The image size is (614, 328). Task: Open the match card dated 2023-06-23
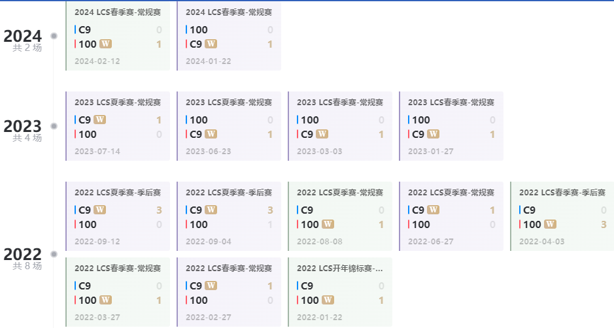pos(229,126)
